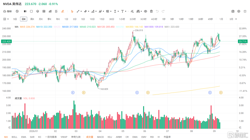
Task: Expand the line tool dropdown arrow
Action: [x=81, y=11]
